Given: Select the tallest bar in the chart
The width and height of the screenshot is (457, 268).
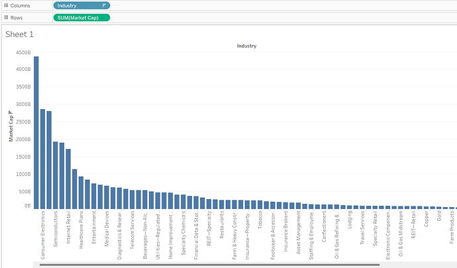Looking at the screenshot, I should tap(36, 132).
